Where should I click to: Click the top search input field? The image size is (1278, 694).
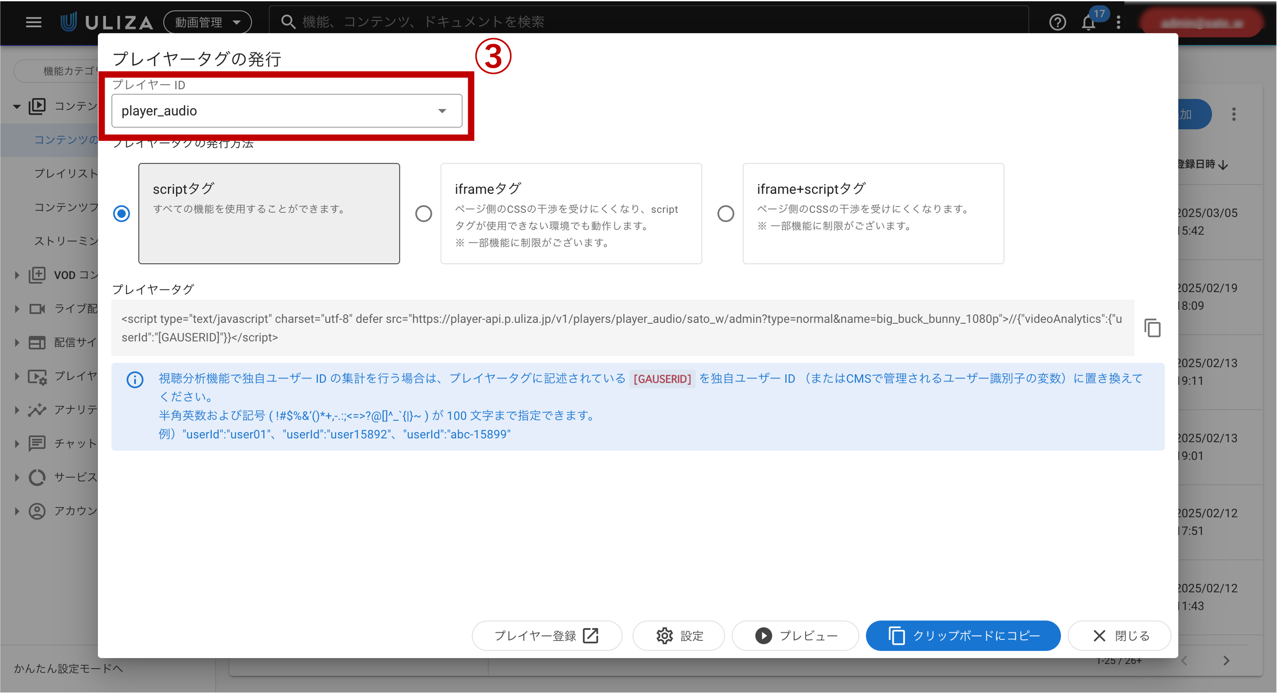pyautogui.click(x=645, y=22)
